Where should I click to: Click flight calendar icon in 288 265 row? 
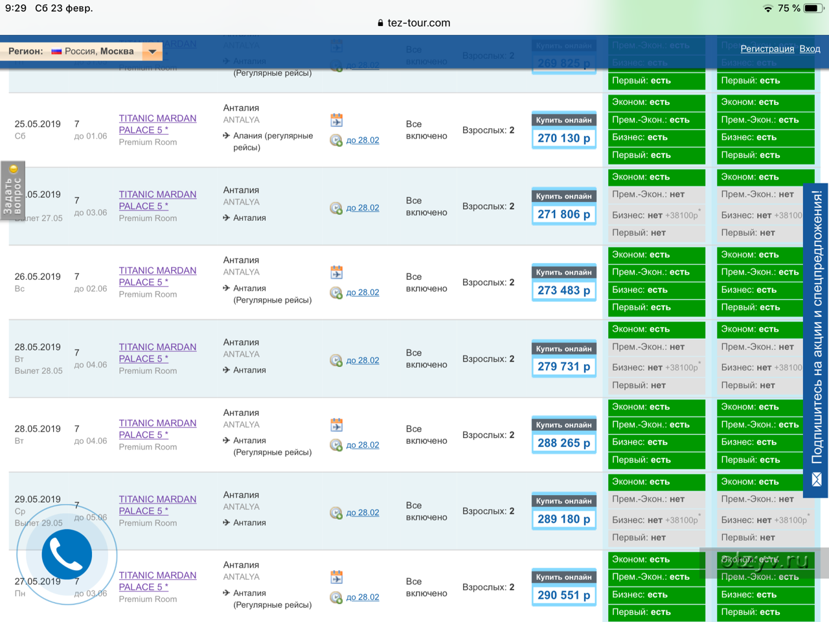pyautogui.click(x=336, y=425)
